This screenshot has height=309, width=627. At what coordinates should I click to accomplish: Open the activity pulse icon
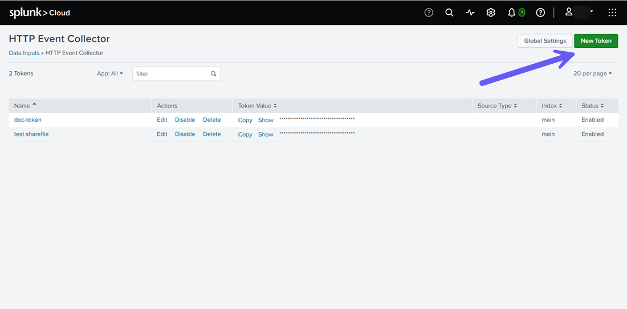point(470,13)
